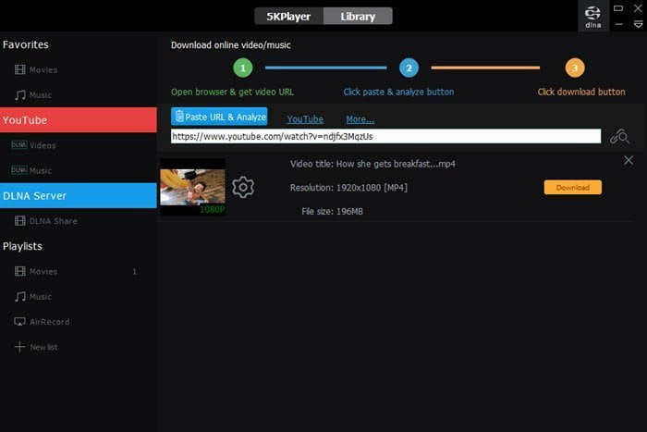This screenshot has width=647, height=432.
Task: Switch to the Library tab
Action: click(358, 16)
